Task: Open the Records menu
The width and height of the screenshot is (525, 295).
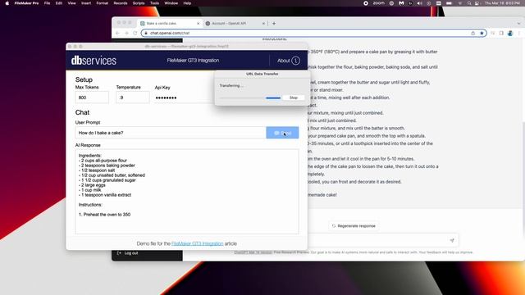Action: (x=121, y=3)
